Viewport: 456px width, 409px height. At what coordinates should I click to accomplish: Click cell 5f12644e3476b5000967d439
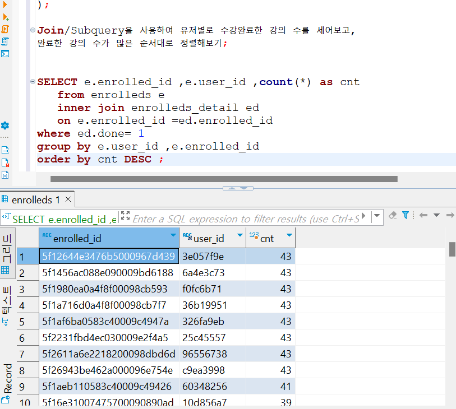(x=109, y=256)
